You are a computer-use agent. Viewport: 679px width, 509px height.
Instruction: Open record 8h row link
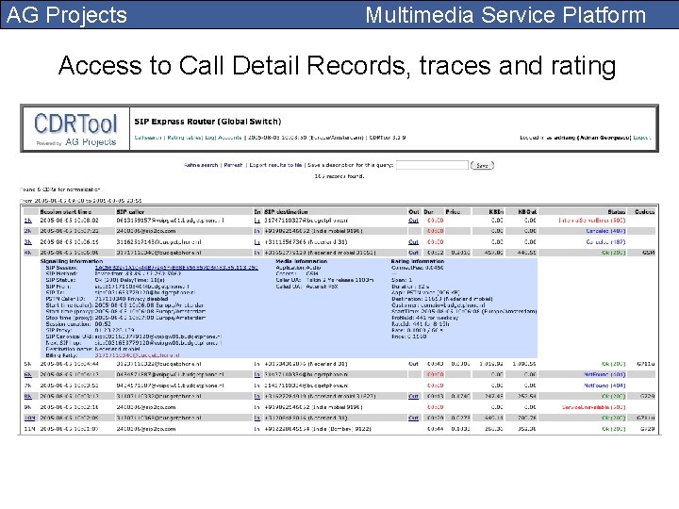tap(27, 396)
